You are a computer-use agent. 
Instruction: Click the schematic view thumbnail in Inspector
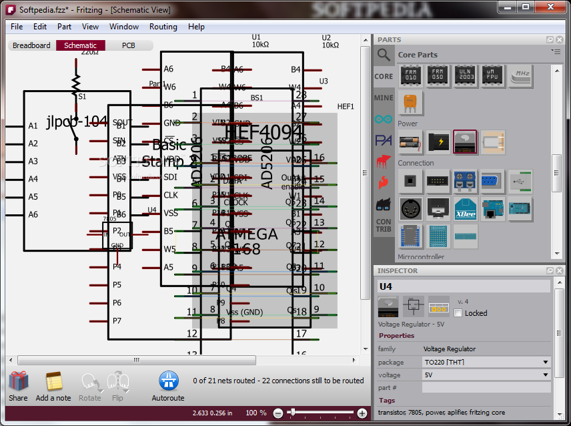414,306
